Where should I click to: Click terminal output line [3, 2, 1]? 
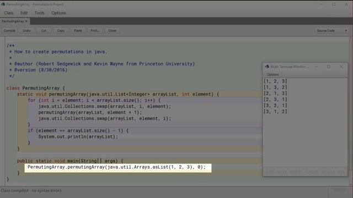point(275,105)
